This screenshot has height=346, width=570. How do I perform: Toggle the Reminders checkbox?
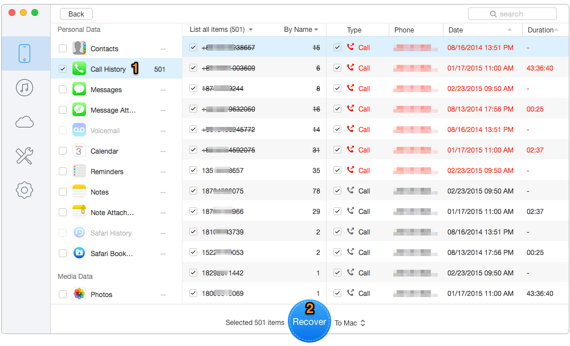63,171
